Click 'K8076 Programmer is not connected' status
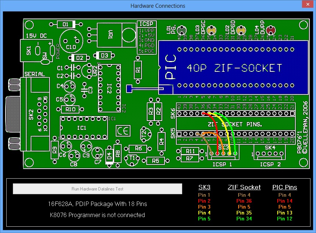Image resolution: width=316 pixels, height=233 pixels. pos(98,215)
